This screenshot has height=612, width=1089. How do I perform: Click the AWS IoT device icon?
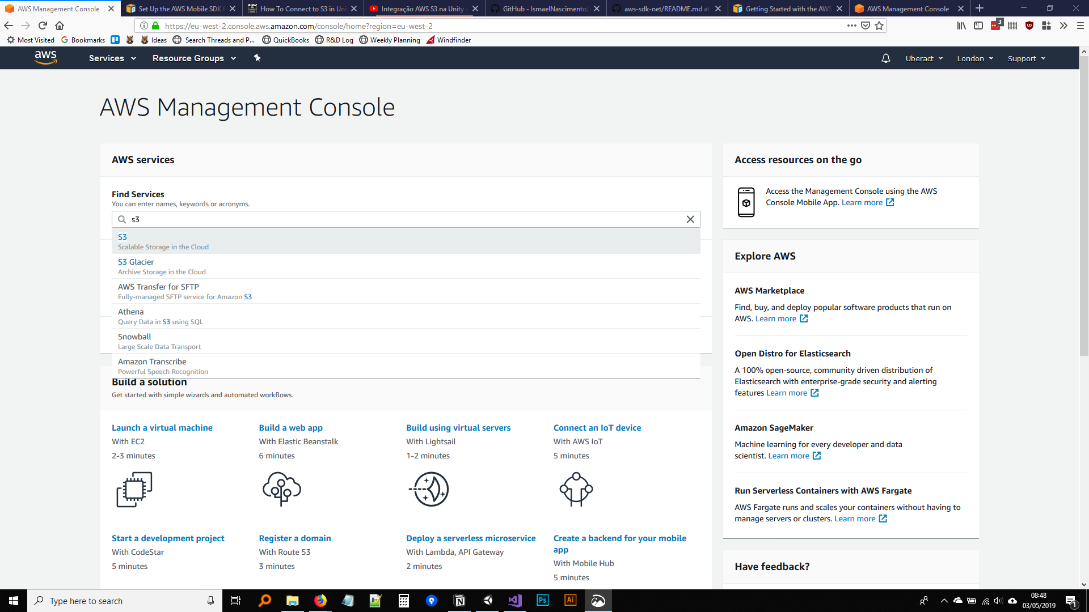pos(576,489)
